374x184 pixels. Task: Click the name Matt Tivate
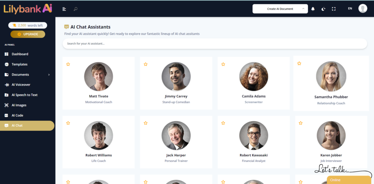coord(99,96)
